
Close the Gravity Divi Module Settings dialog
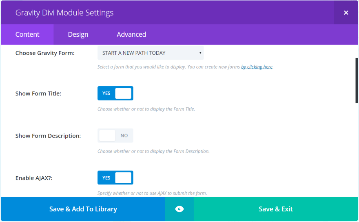tap(346, 13)
